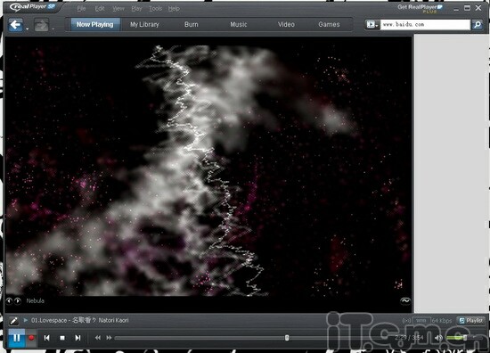This screenshot has height=353, width=490.
Task: Open the Tools menu
Action: pos(155,9)
